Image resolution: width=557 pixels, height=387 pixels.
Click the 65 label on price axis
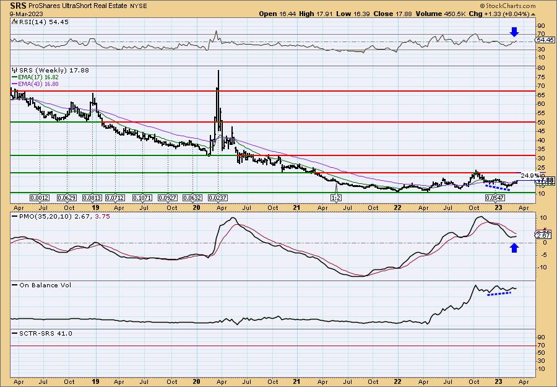(541, 95)
